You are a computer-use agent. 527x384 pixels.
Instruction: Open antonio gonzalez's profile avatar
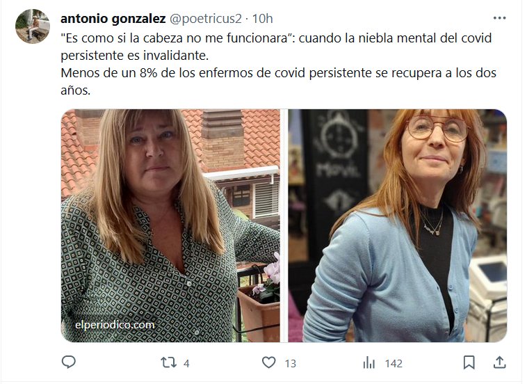(x=33, y=26)
